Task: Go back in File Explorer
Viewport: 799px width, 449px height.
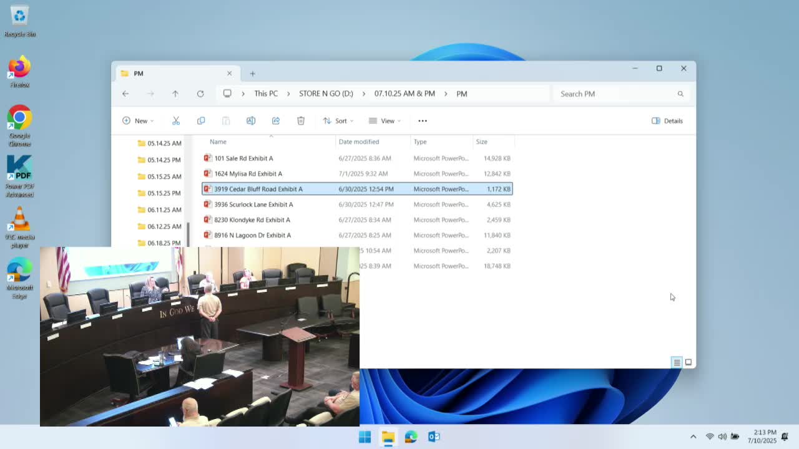Action: point(125,94)
